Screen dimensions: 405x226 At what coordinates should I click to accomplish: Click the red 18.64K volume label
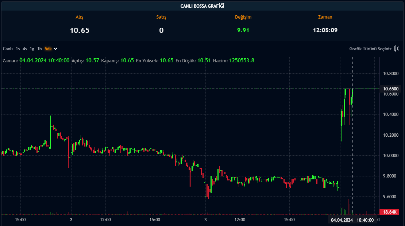click(x=390, y=212)
